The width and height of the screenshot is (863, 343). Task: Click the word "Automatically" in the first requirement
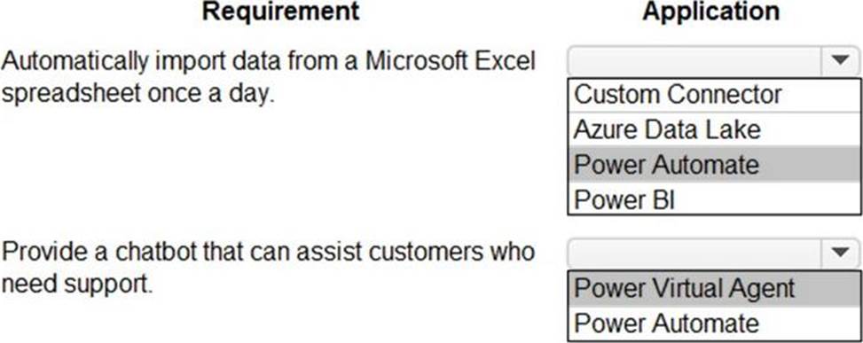click(75, 62)
